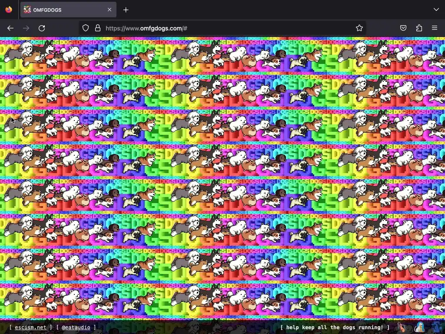
Task: Open a new tab with plus button
Action: pos(126,10)
